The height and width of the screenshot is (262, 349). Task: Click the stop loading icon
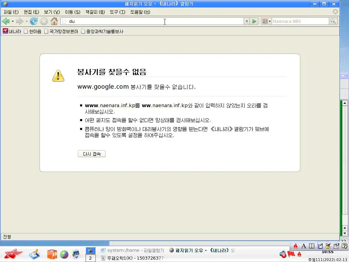click(44, 21)
